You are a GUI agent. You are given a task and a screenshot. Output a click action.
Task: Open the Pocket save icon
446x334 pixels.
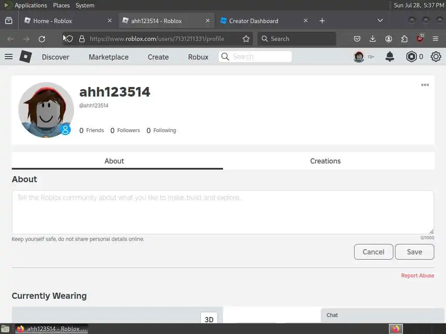[x=357, y=39]
